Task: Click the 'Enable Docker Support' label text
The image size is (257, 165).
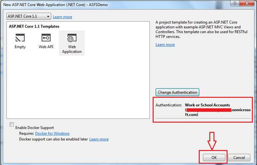Action: 35,128
